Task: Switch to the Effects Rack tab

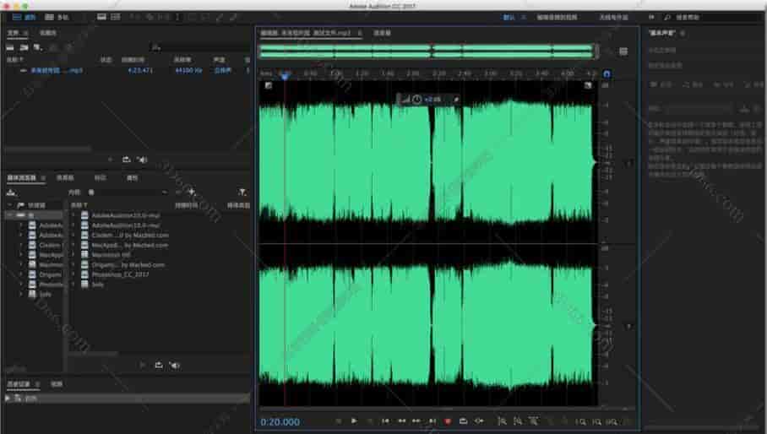Action: pyautogui.click(x=65, y=178)
